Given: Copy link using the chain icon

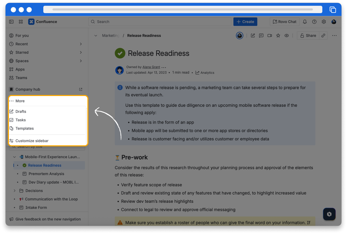Looking at the screenshot, I should pos(323,36).
